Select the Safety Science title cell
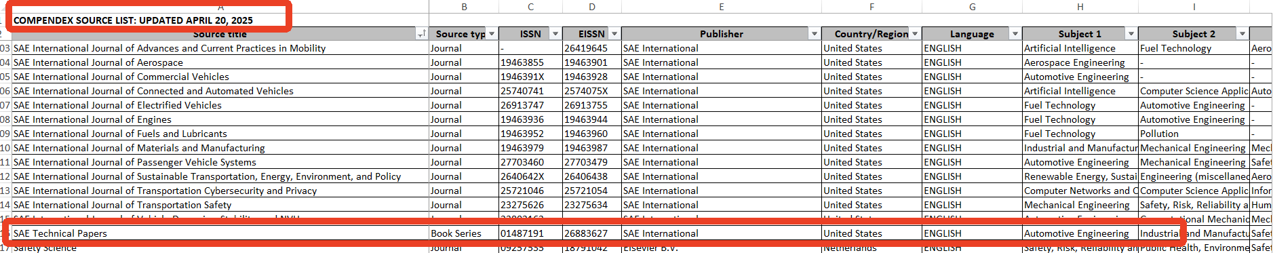Image resolution: width=1273 pixels, height=253 pixels. click(x=220, y=248)
